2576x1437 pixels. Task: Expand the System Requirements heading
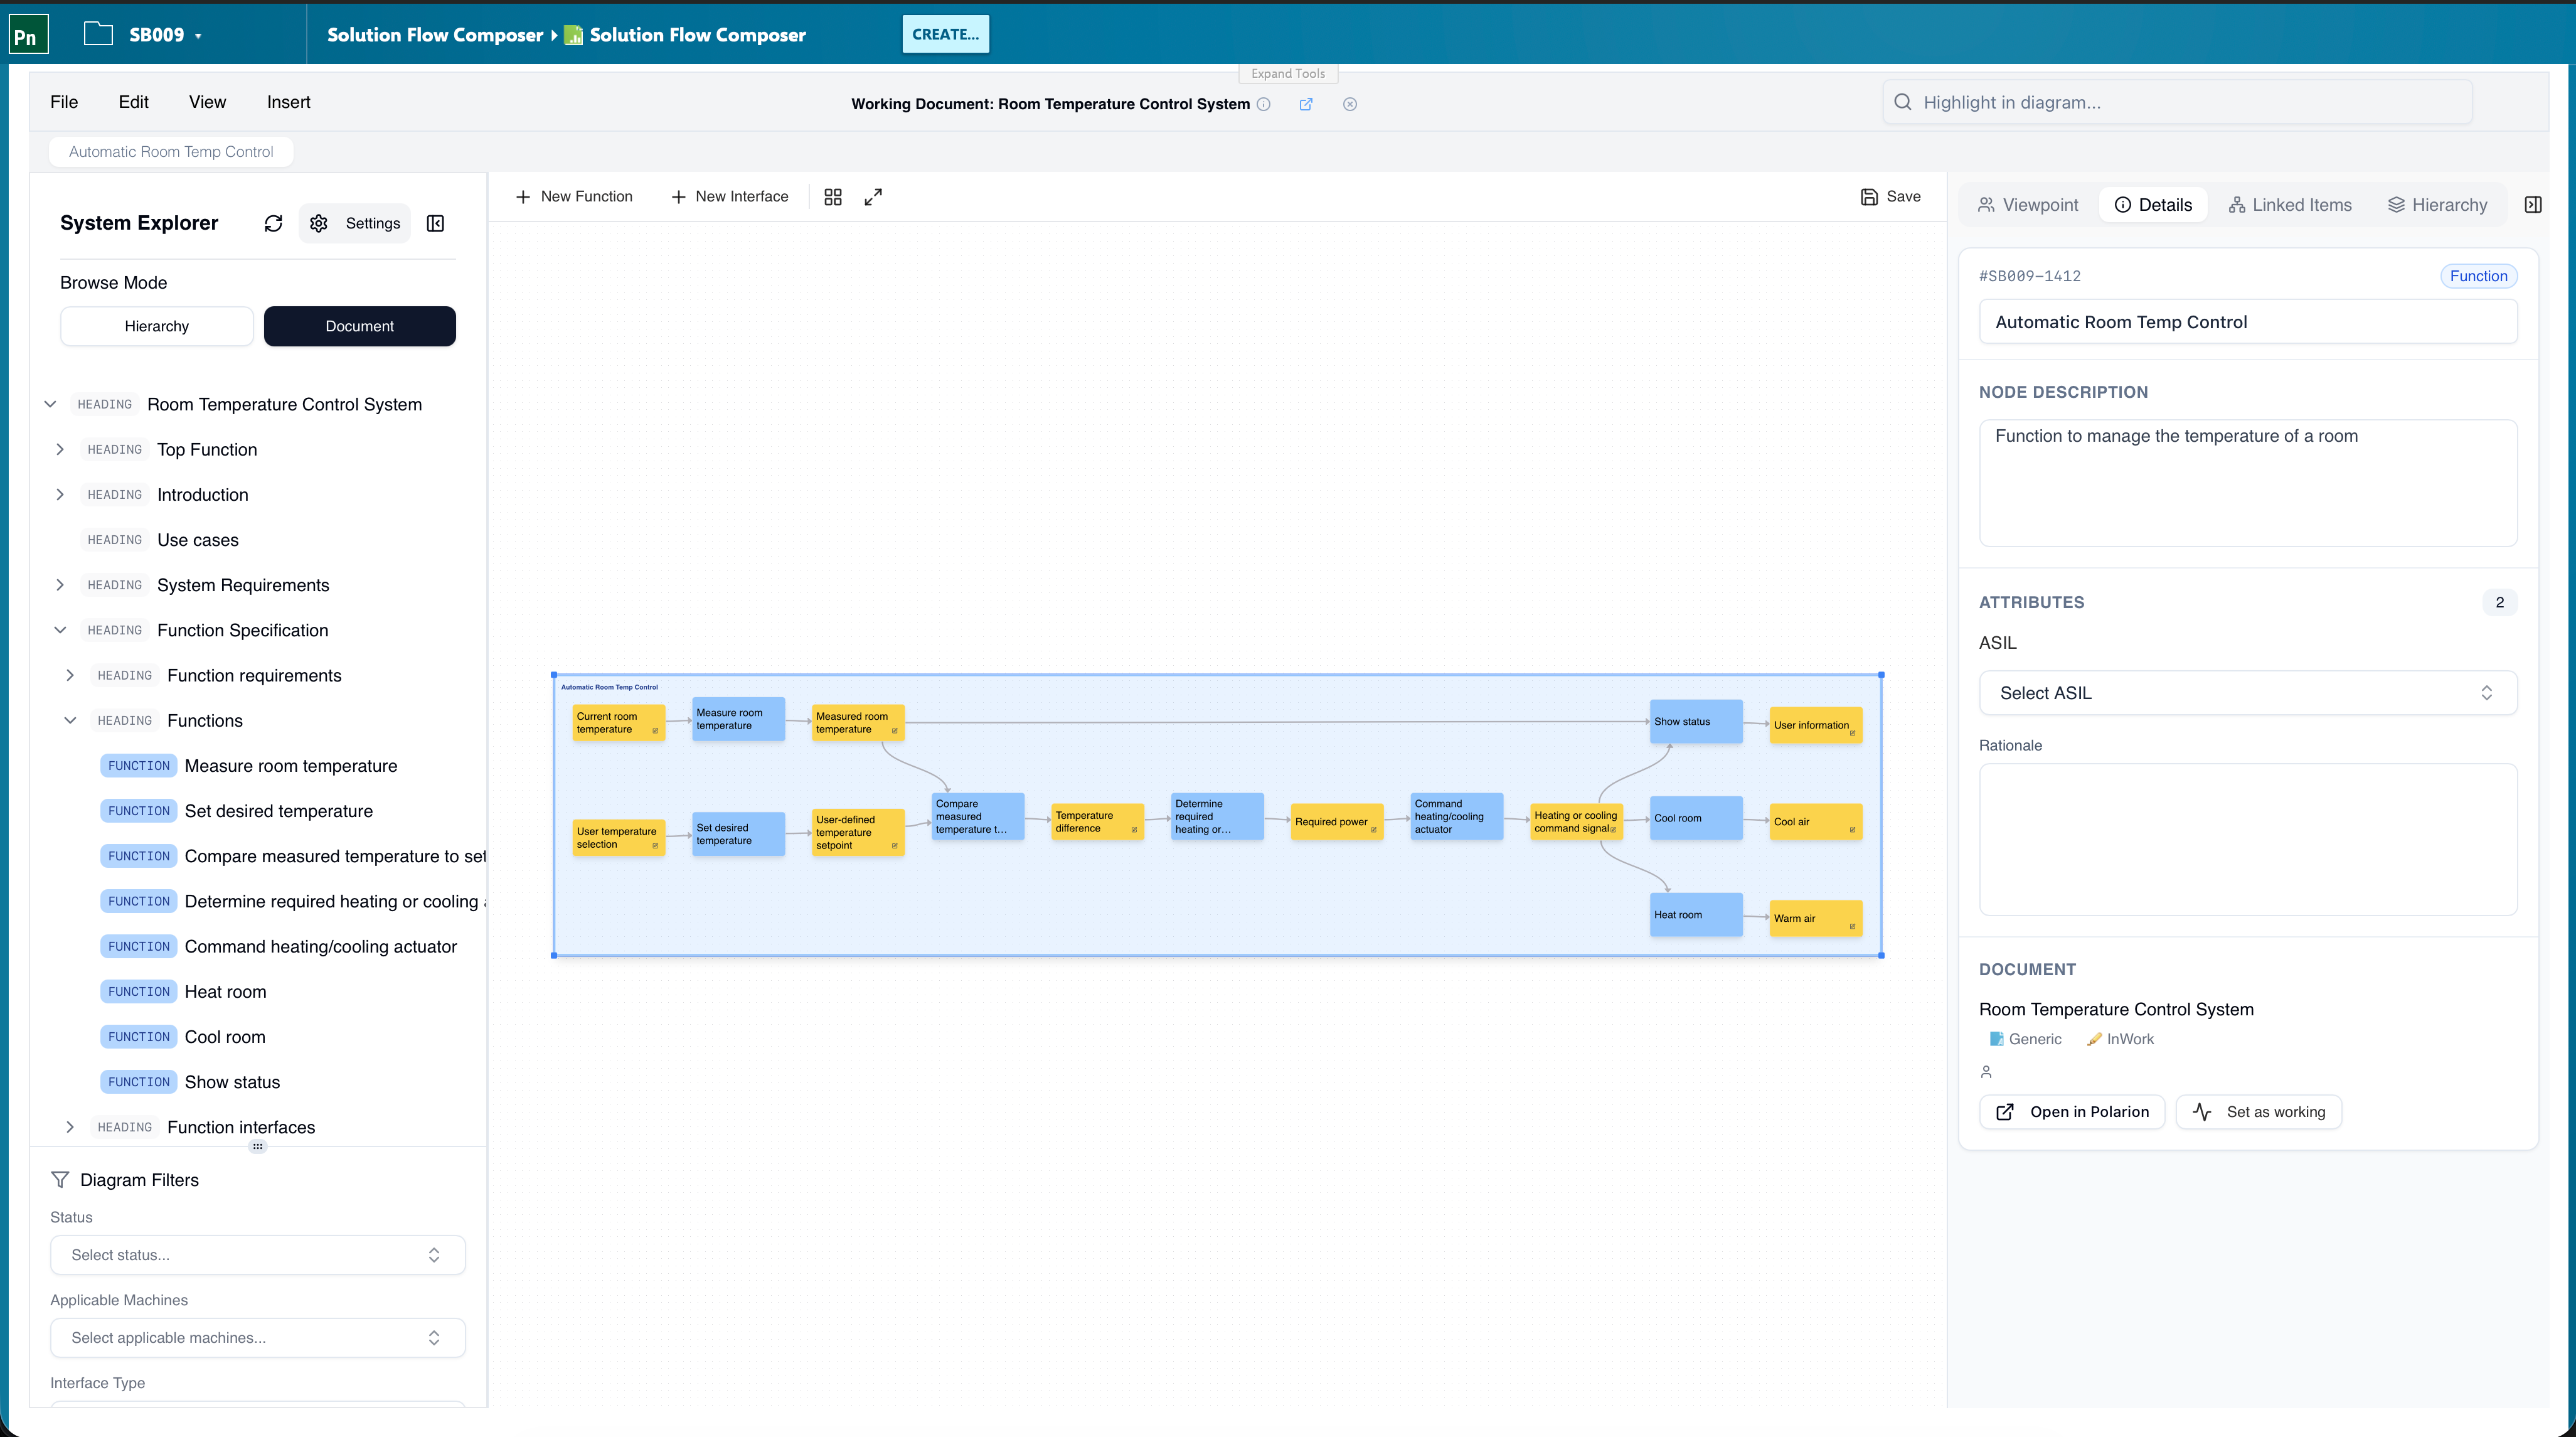click(60, 585)
